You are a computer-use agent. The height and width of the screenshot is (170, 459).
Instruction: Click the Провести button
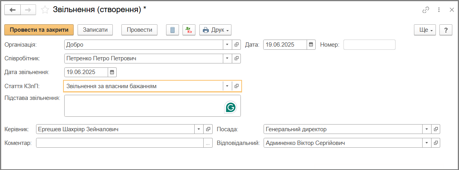139,30
